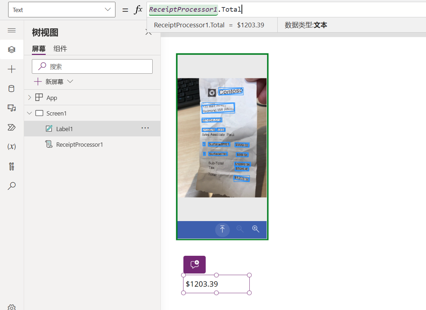Viewport: 426px width, 310px height.
Task: Click the purple comment button
Action: point(194,264)
